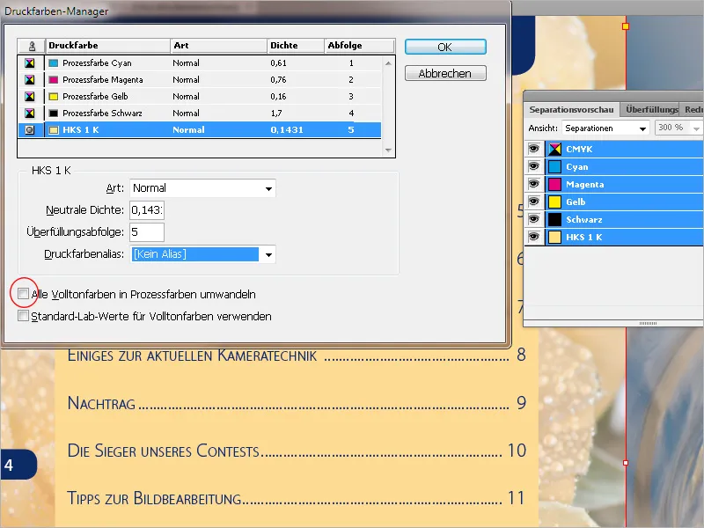This screenshot has width=704, height=528.
Task: Enable Alle Volltonfarben in Prozessfarben umwandeln
Action: (x=23, y=294)
